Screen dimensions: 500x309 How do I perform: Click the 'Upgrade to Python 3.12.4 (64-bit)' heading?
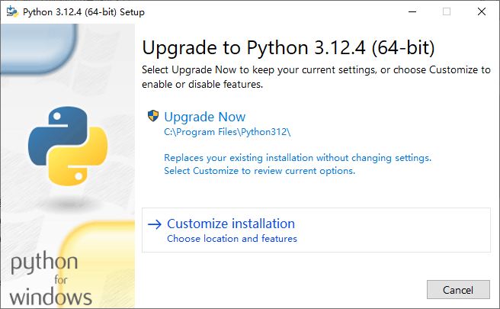pyautogui.click(x=288, y=48)
